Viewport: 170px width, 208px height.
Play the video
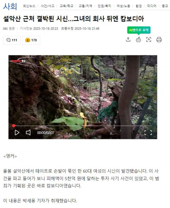tap(17, 132)
